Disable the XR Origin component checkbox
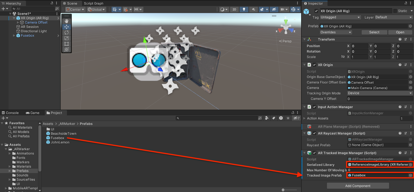The width and height of the screenshot is (414, 192). tap(314, 65)
